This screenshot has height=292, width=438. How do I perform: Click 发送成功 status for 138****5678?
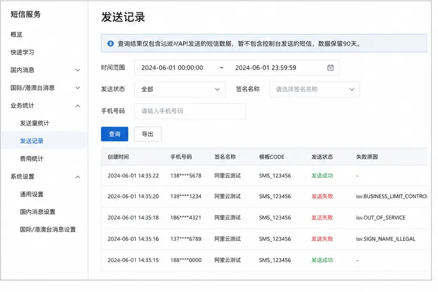(322, 176)
